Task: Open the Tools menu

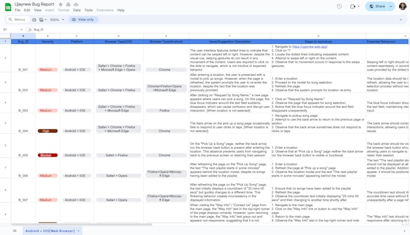Action: (x=89, y=10)
